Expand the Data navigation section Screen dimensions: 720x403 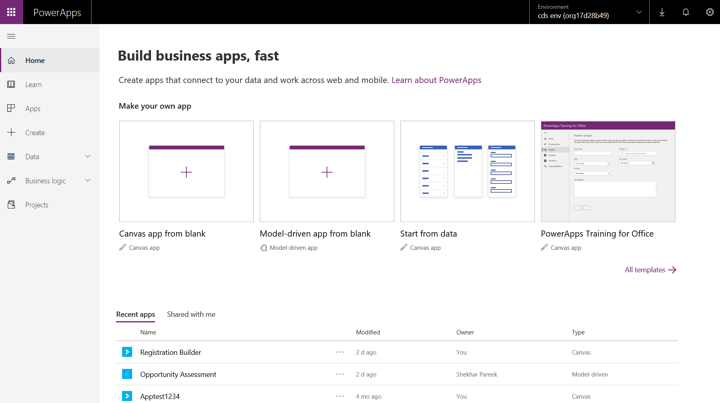click(88, 156)
